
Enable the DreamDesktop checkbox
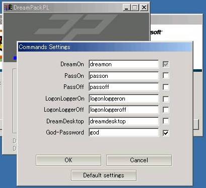pos(166,121)
